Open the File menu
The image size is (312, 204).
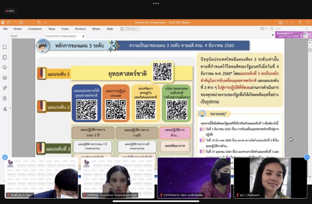pyautogui.click(x=5, y=29)
